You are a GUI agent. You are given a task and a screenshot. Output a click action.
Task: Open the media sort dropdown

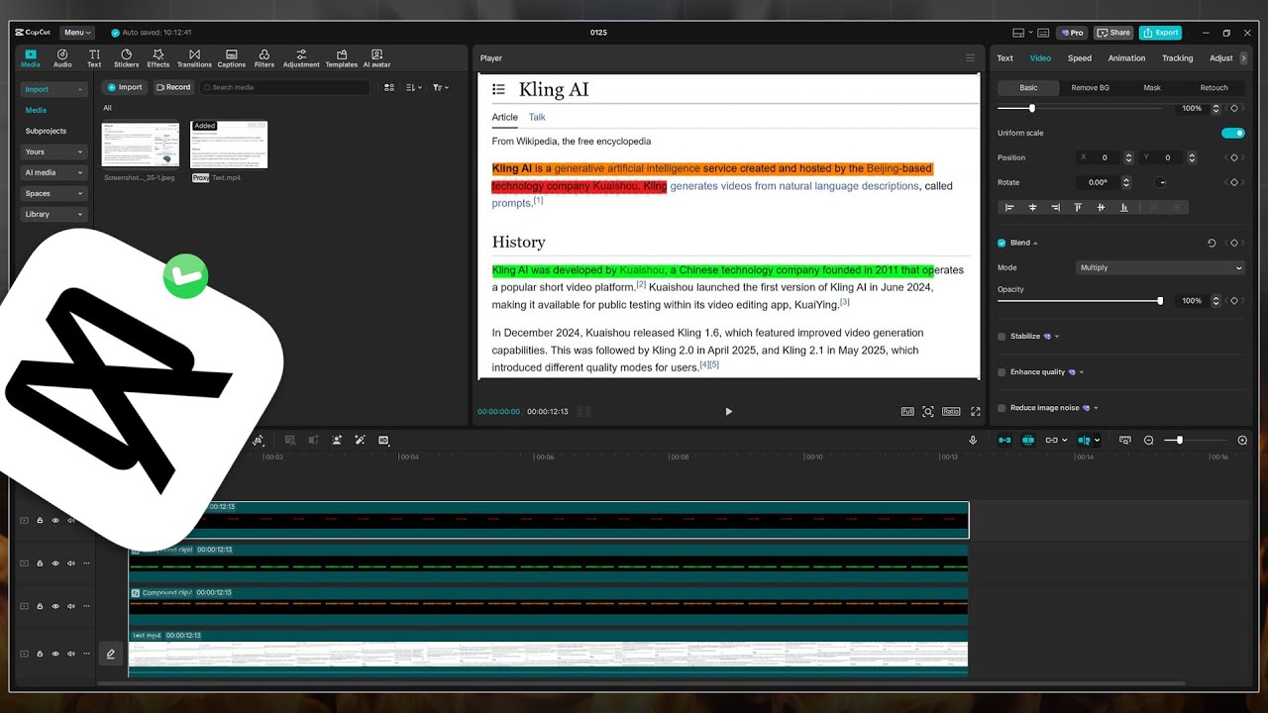pyautogui.click(x=415, y=87)
